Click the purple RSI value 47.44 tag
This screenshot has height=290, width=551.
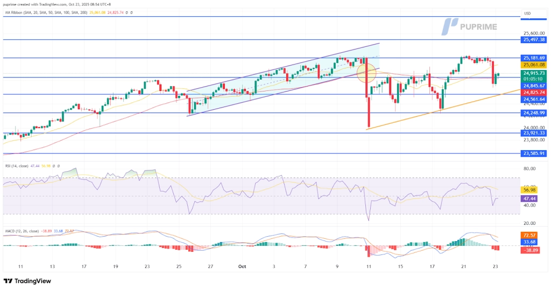pyautogui.click(x=529, y=199)
